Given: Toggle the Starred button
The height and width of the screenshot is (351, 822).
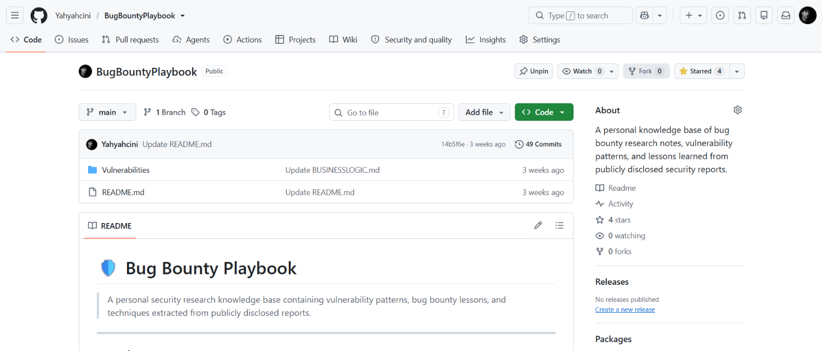Looking at the screenshot, I should [701, 71].
